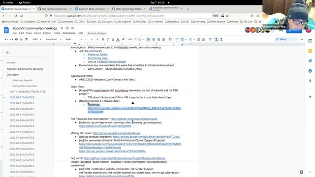
Task: Open the Activities overview
Action: [x=8, y=2]
